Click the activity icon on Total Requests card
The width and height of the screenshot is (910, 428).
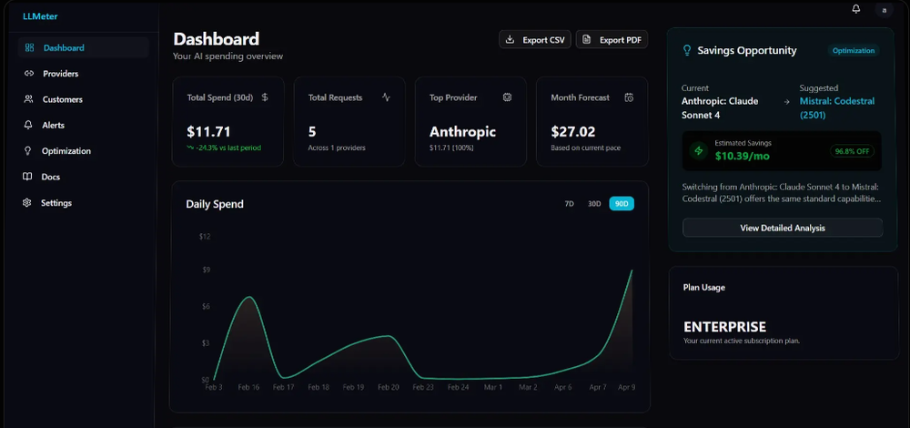[x=386, y=97]
